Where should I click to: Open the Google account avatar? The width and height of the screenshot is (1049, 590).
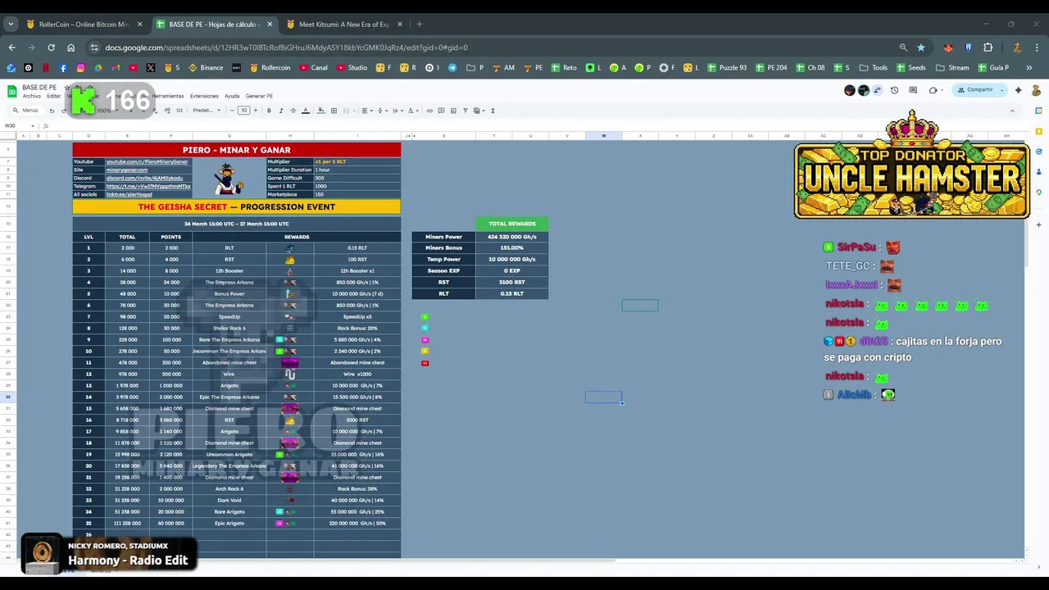pos(1037,90)
